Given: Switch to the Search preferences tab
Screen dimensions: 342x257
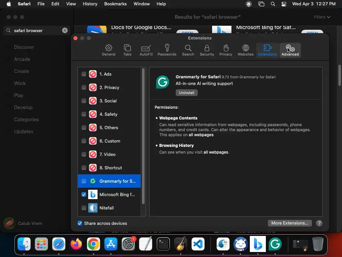Looking at the screenshot, I should click(188, 50).
